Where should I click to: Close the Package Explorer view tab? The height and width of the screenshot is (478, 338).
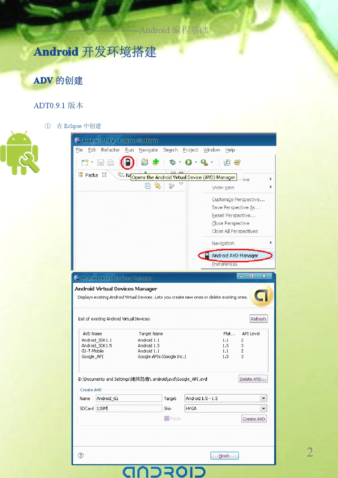pos(104,175)
